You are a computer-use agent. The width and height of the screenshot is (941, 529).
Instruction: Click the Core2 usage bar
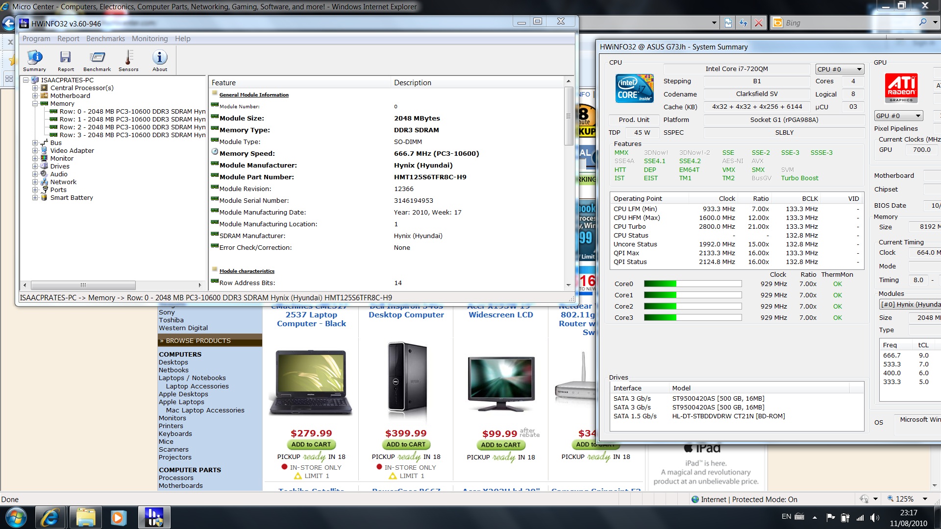click(x=693, y=307)
